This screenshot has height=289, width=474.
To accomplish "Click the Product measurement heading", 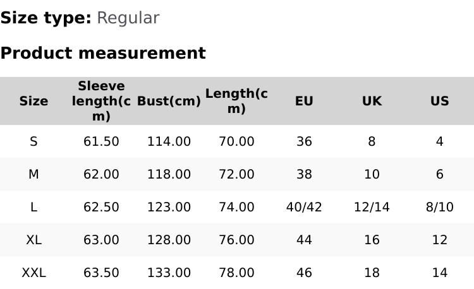I will (103, 53).
